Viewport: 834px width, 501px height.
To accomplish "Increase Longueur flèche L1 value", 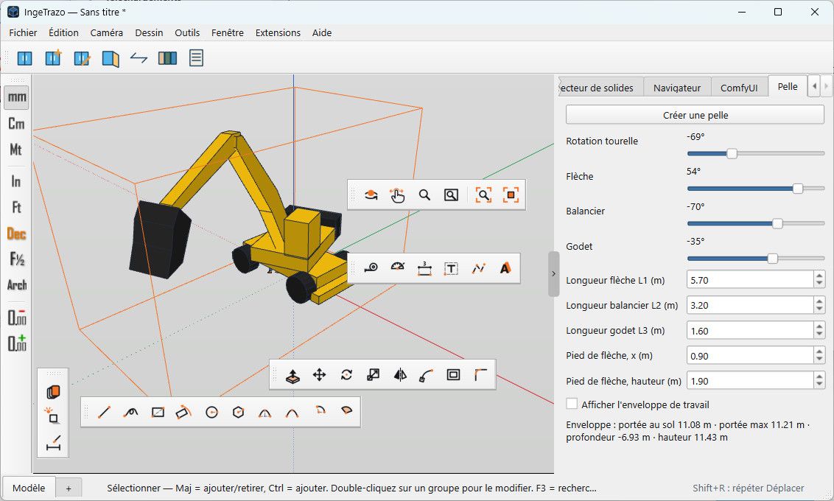I will (819, 276).
